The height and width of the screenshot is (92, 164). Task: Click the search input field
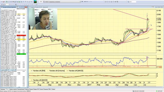pos(133,2)
